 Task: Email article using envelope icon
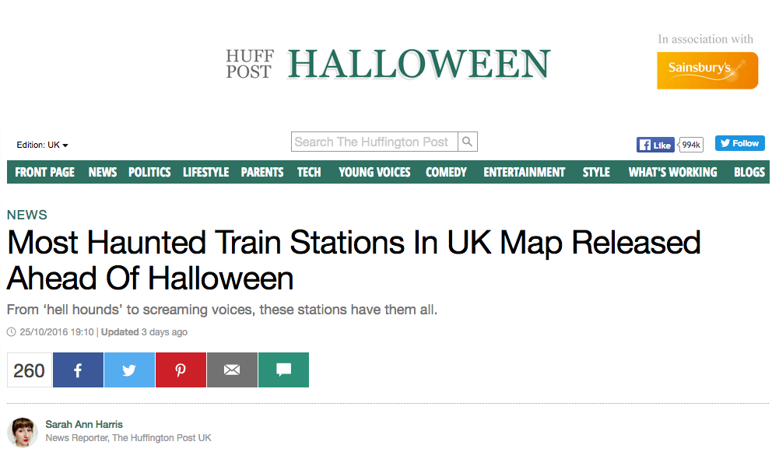(232, 370)
